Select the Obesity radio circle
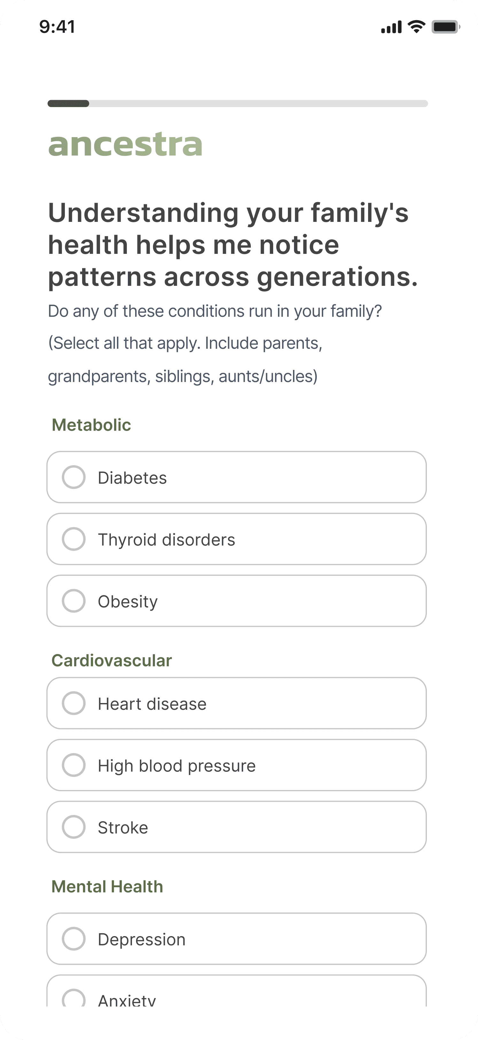The image size is (478, 1040). (x=73, y=601)
